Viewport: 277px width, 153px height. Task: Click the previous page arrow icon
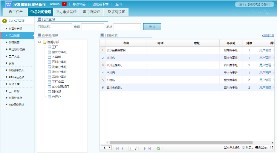[x=122, y=148]
